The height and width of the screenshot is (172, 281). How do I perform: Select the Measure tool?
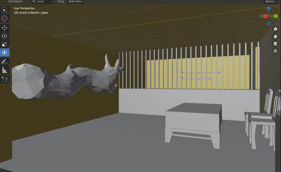point(5,70)
